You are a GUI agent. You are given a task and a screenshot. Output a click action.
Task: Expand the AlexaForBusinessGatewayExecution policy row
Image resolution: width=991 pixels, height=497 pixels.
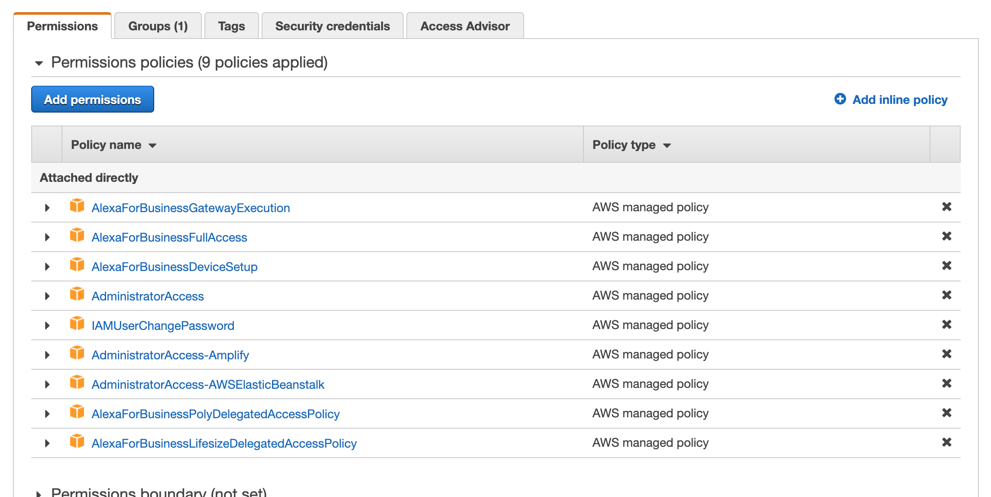click(x=47, y=208)
